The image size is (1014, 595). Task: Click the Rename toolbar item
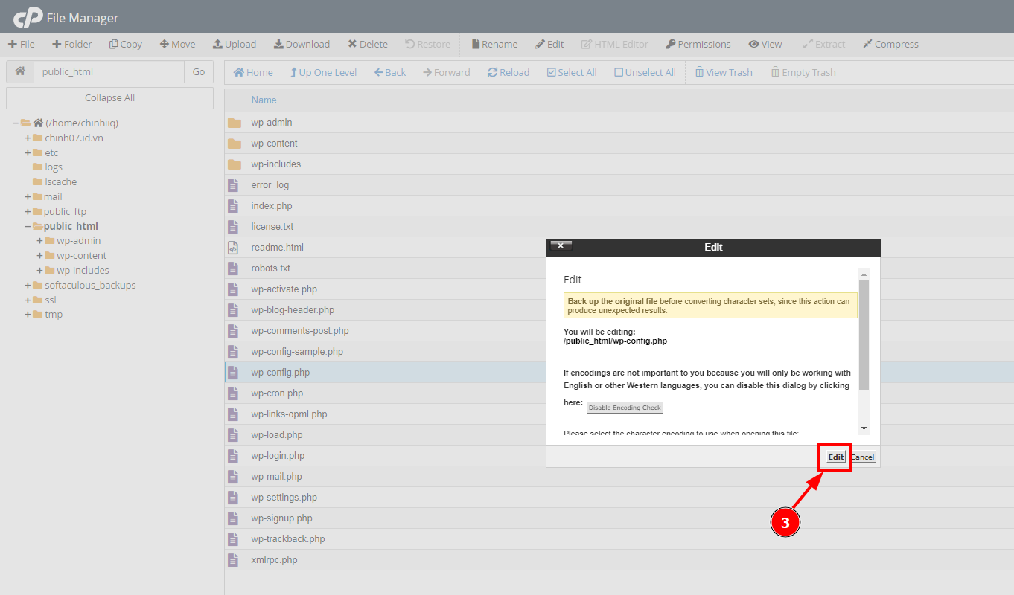tap(494, 44)
